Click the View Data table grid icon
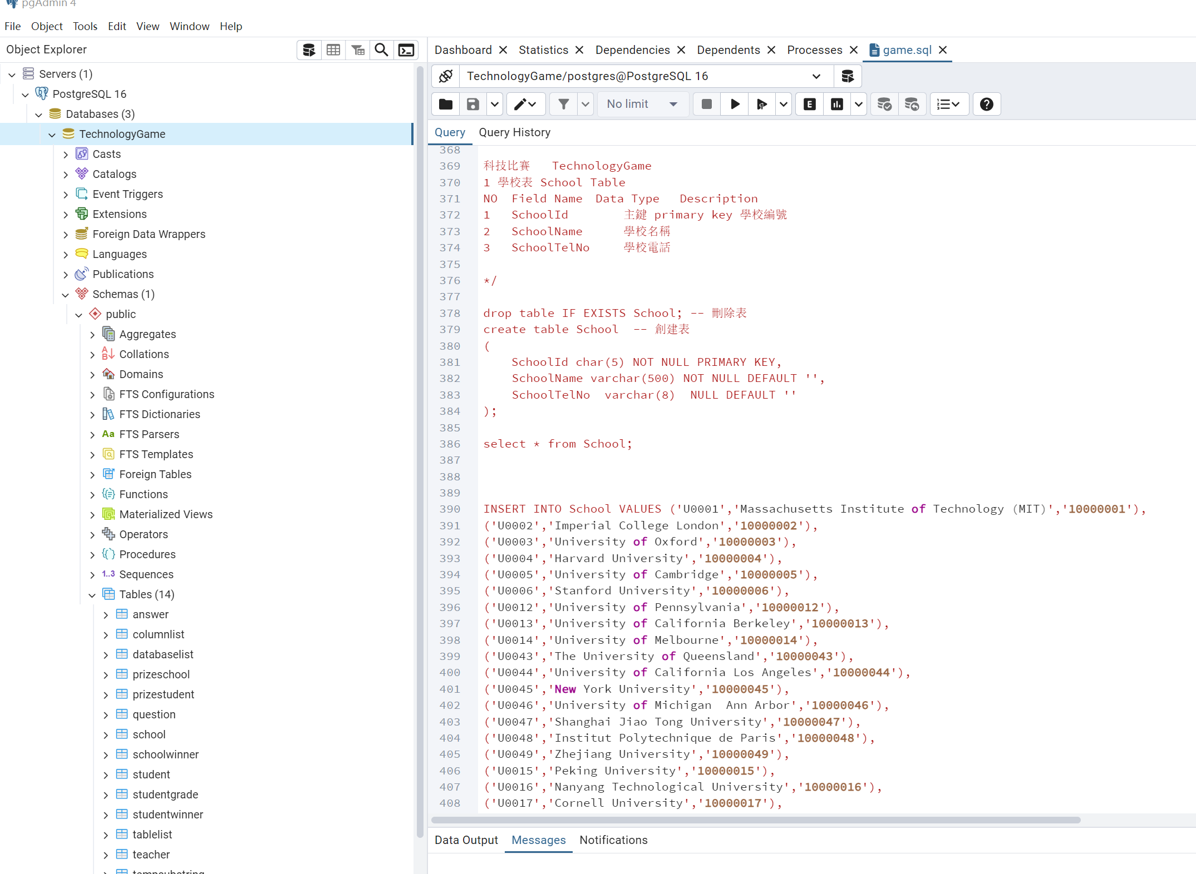The width and height of the screenshot is (1196, 874). coord(333,50)
